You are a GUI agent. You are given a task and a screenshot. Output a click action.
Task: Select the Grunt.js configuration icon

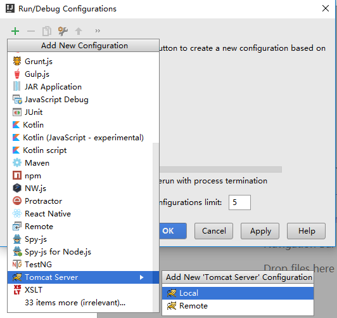[x=17, y=61]
